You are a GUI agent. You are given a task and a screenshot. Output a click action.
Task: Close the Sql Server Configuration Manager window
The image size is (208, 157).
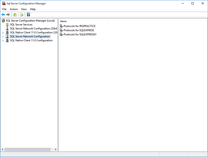coord(203,3)
